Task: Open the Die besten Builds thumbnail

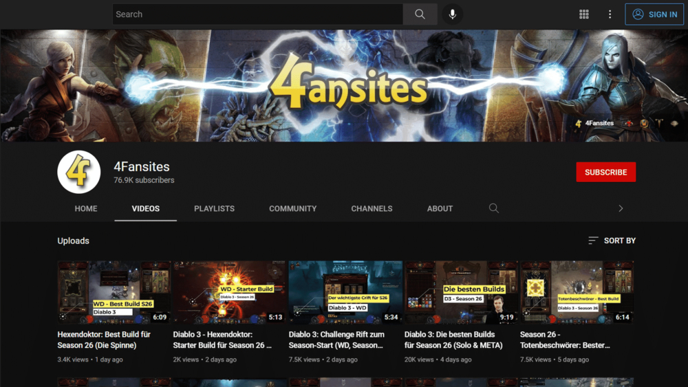Action: [x=461, y=292]
